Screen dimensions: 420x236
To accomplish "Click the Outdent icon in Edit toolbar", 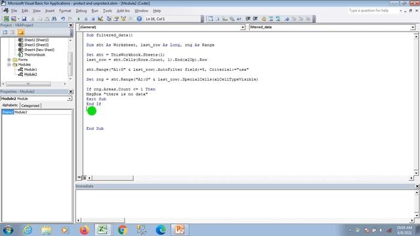I will [255, 19].
